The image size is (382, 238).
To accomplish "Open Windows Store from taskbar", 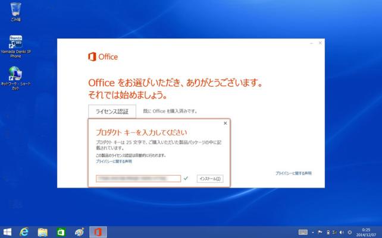I will (x=61, y=232).
